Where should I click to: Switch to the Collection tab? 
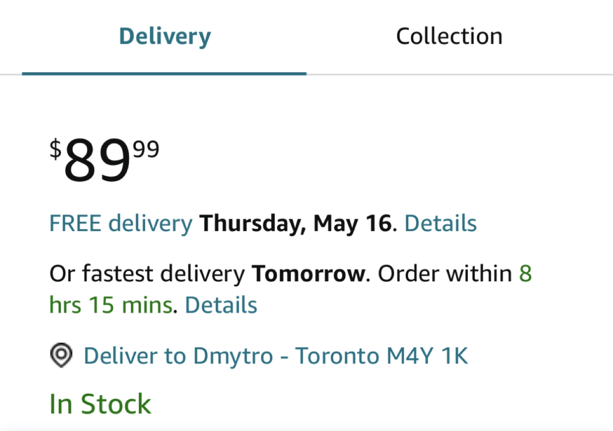449,36
